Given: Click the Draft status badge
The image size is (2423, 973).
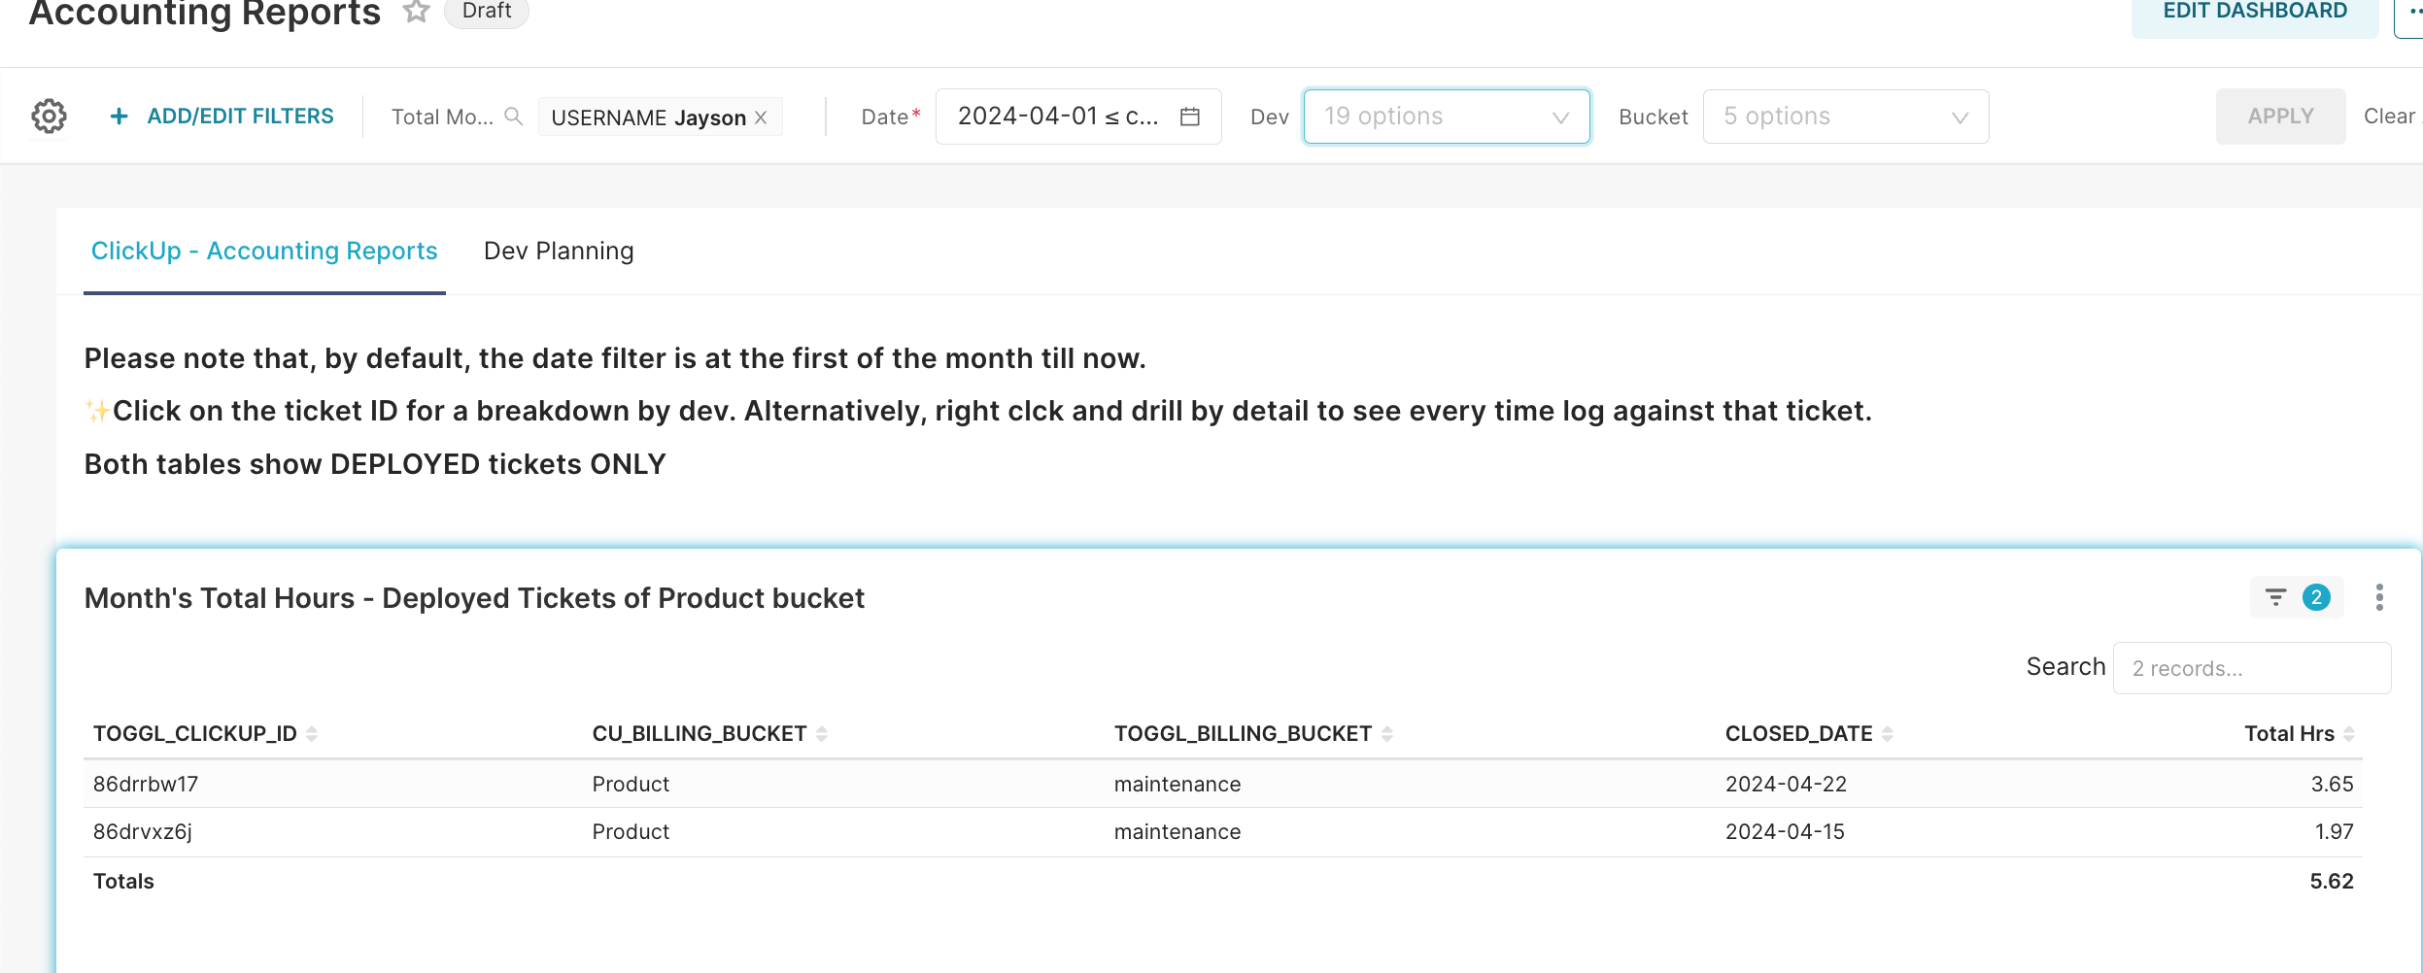Looking at the screenshot, I should pyautogui.click(x=487, y=11).
